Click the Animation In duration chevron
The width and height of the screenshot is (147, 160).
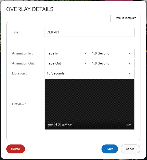point(130,53)
